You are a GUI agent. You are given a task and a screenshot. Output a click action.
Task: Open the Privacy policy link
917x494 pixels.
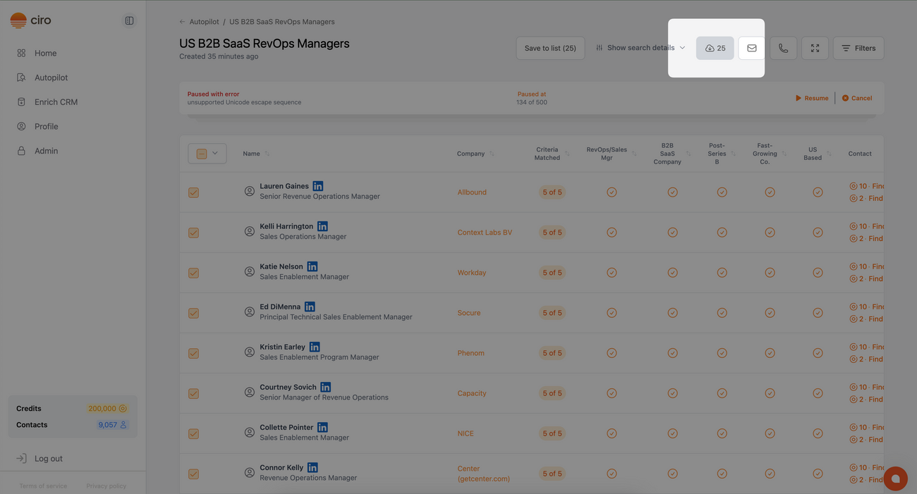tap(106, 486)
